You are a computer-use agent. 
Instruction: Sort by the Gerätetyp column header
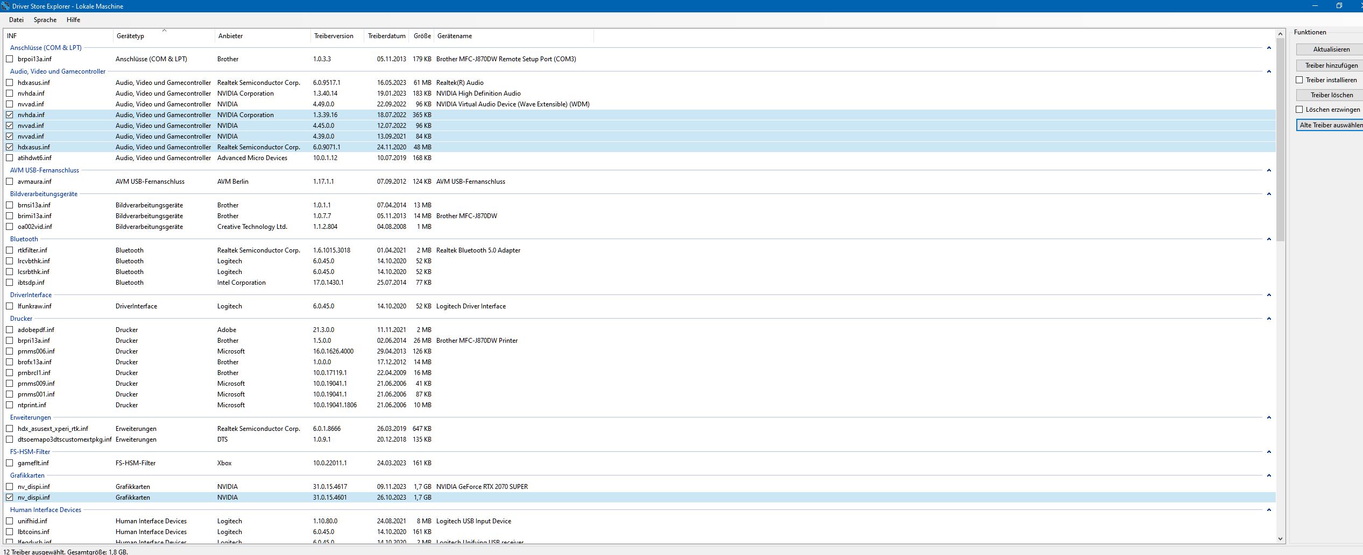pyautogui.click(x=164, y=36)
